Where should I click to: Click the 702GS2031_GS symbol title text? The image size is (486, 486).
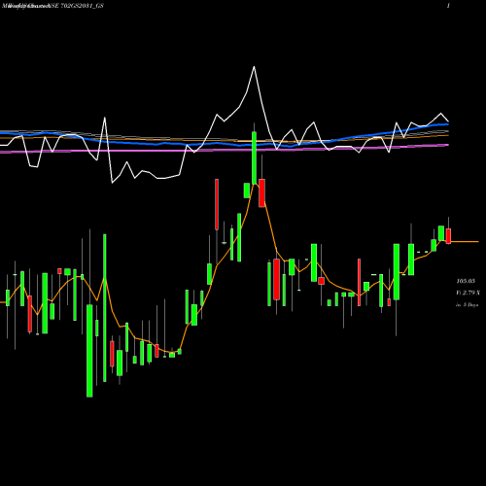coord(82,6)
